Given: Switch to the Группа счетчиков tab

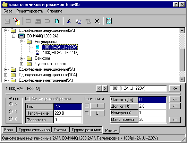Looking at the screenshot, I should [34, 129].
